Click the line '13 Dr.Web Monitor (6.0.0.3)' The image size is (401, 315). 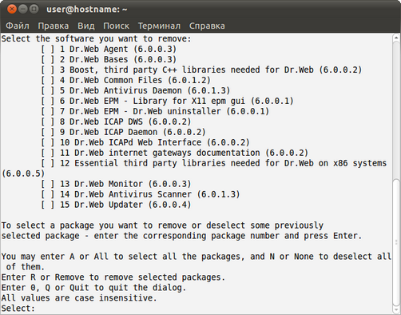pyautogui.click(x=125, y=184)
